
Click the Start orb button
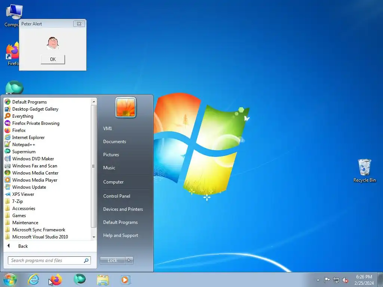10,280
